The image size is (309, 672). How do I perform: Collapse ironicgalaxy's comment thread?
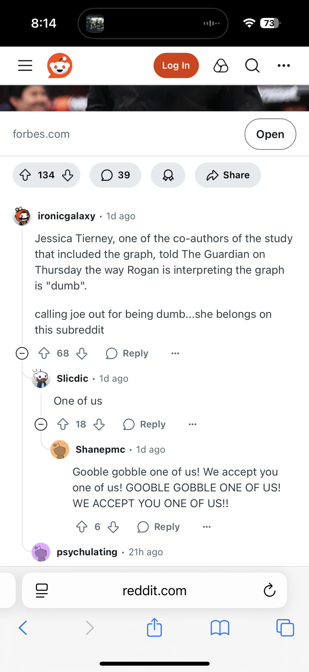(x=22, y=353)
